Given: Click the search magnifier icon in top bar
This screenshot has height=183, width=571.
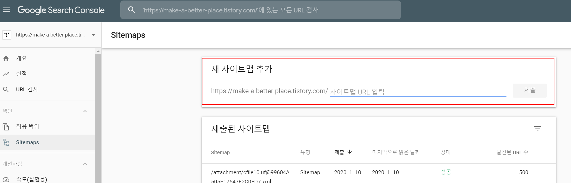Looking at the screenshot, I should (x=131, y=10).
